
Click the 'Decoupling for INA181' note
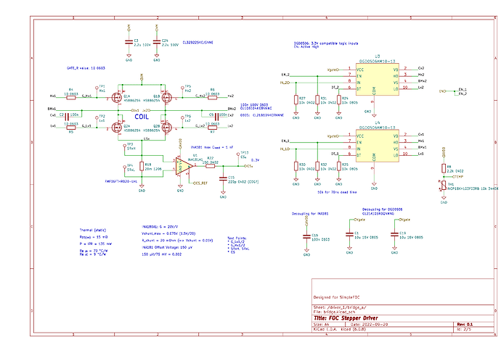click(x=309, y=214)
